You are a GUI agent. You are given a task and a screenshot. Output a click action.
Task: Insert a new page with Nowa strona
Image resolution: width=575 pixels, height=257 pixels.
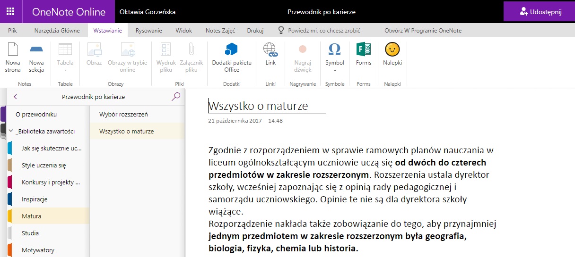(13, 58)
